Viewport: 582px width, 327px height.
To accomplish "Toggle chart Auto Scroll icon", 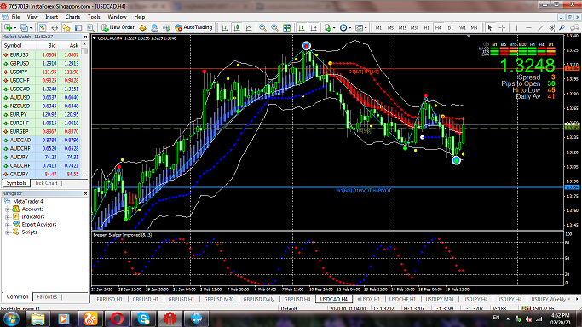I will tap(302, 27).
